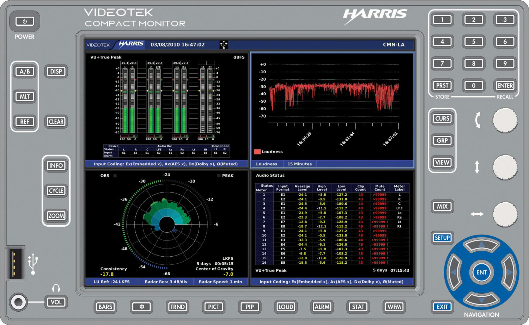Image resolution: width=529 pixels, height=325 pixels.
Task: Toggle the REF reference input
Action: [x=24, y=121]
